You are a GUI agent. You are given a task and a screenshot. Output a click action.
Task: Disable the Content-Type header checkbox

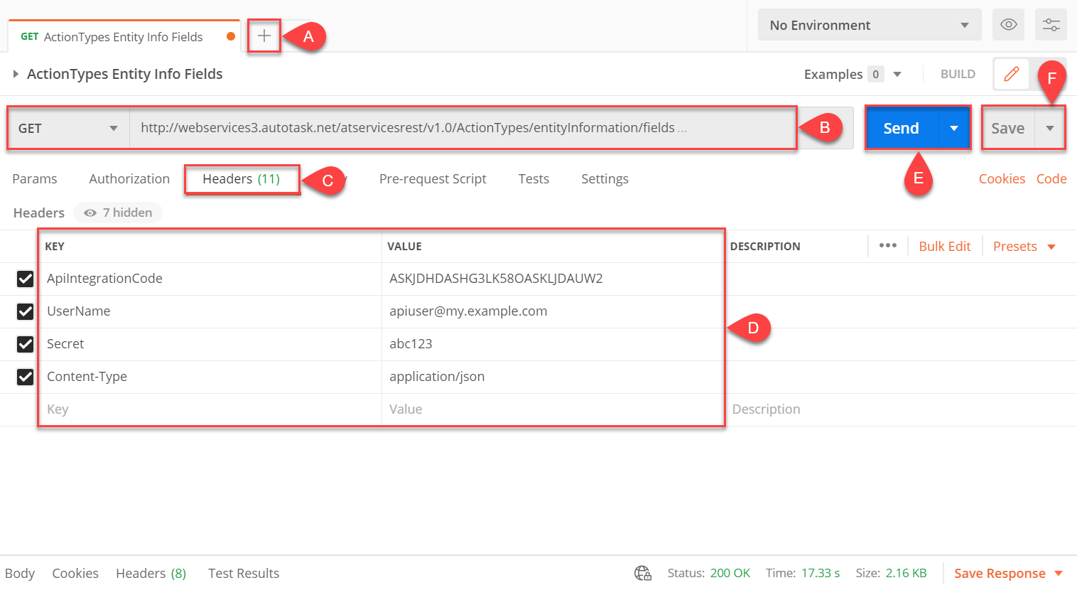(x=25, y=377)
